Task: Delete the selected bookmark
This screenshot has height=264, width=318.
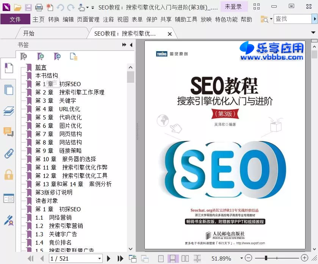Action: 23,57
